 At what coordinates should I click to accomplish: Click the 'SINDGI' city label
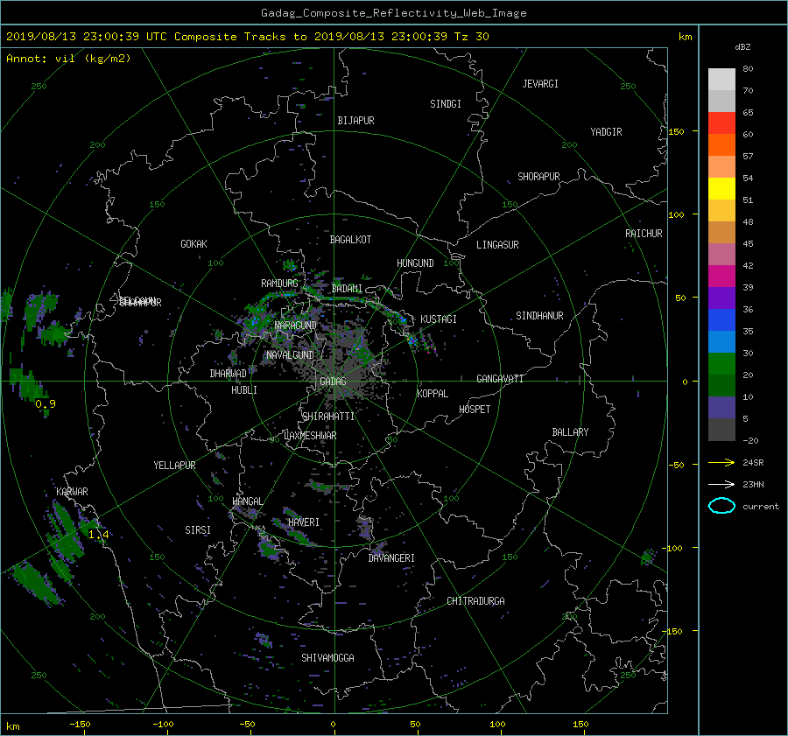446,104
